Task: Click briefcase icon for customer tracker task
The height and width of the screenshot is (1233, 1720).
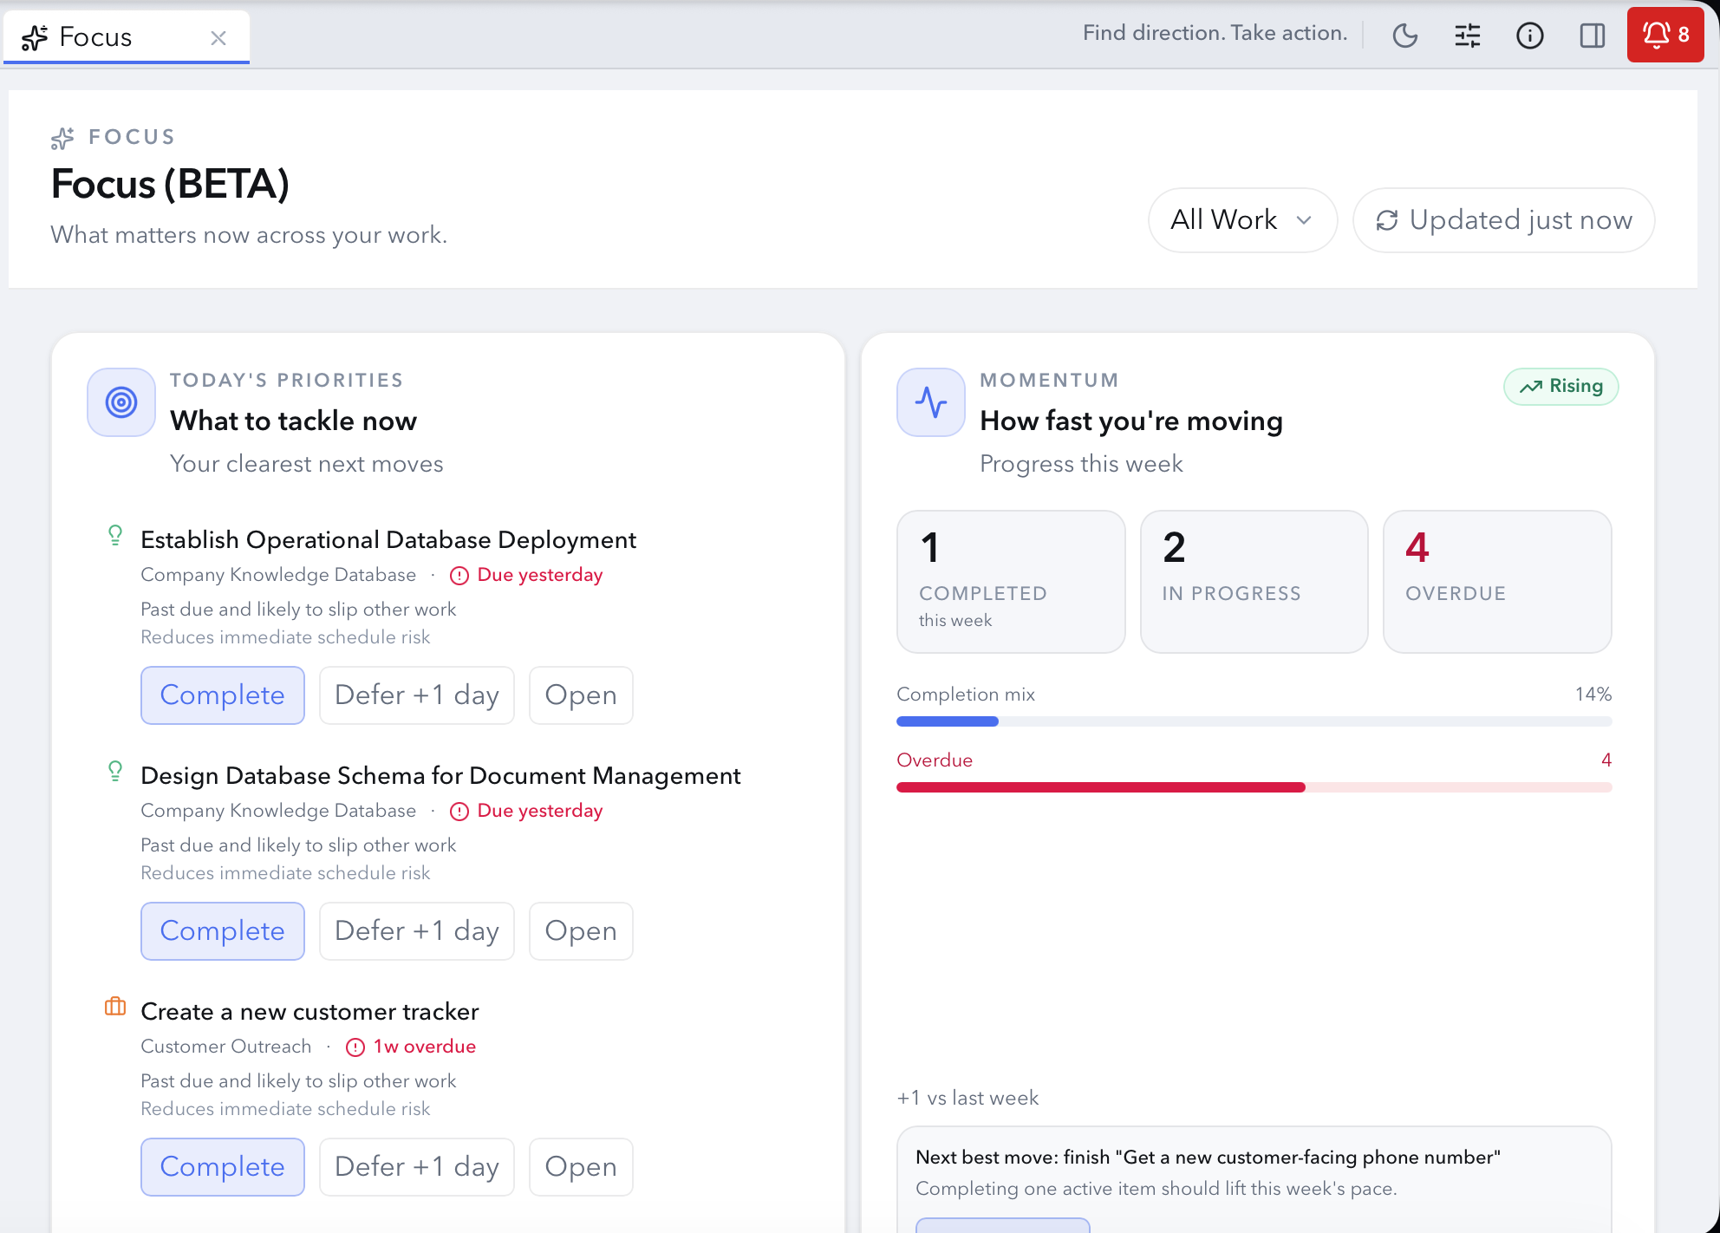Action: point(114,1007)
